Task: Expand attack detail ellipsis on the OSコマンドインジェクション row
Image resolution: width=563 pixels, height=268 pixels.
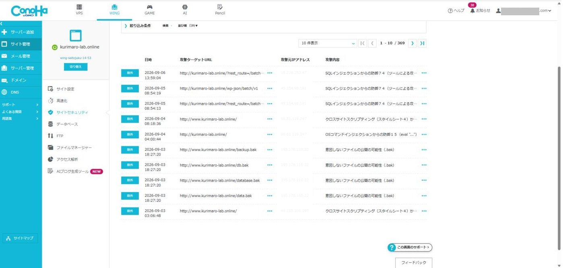Action: pos(424,135)
